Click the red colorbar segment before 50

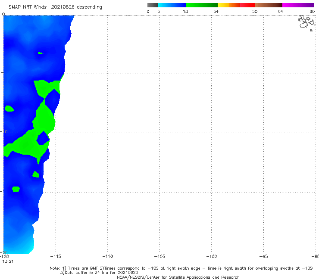coord(247,5)
